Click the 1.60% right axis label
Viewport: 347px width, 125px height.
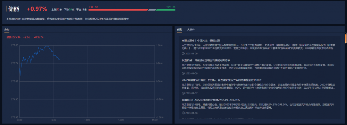click(x=159, y=45)
